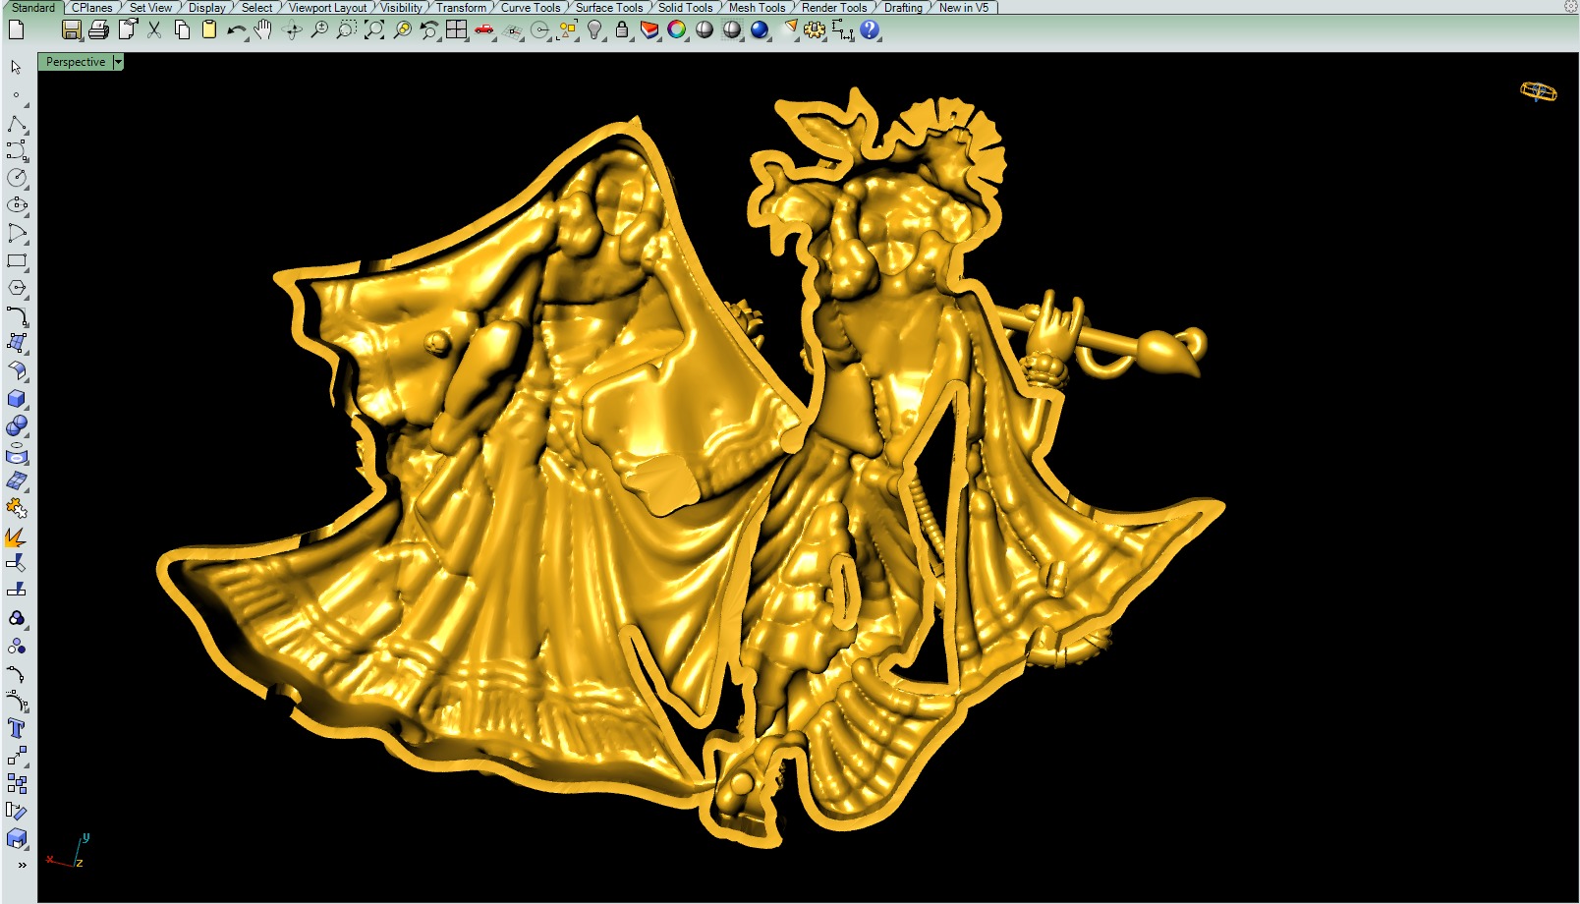Select the blue Box solid tool

(x=17, y=399)
